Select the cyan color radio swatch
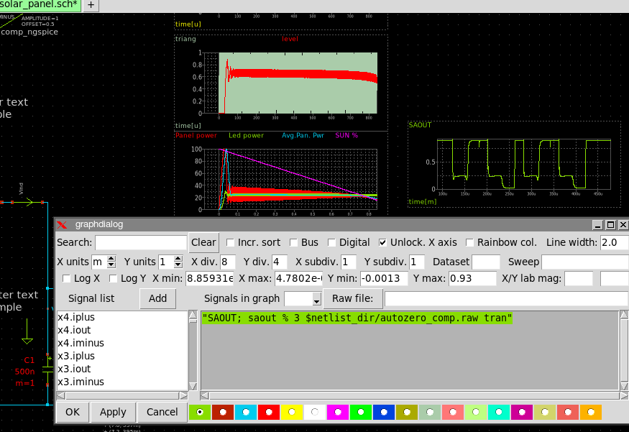Viewport: 629px width, 432px height. point(245,412)
